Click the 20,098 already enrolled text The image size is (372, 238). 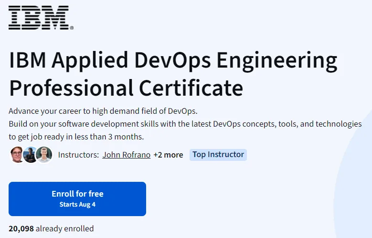(51, 228)
